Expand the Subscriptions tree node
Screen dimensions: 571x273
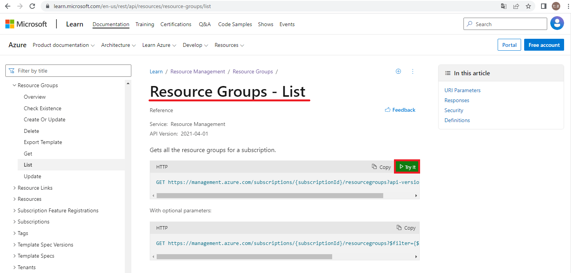(14, 222)
